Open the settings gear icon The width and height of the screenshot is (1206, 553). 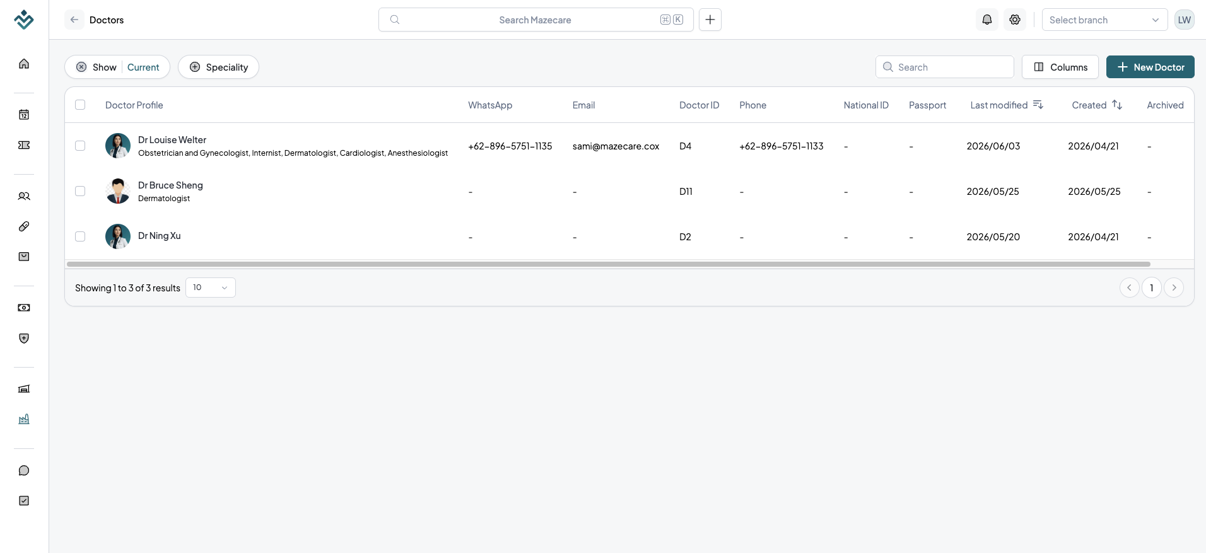1015,20
